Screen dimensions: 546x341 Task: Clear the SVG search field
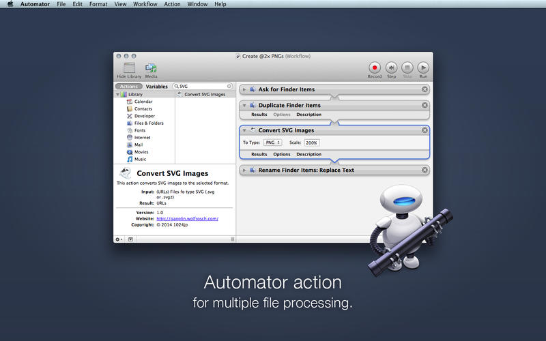point(229,86)
